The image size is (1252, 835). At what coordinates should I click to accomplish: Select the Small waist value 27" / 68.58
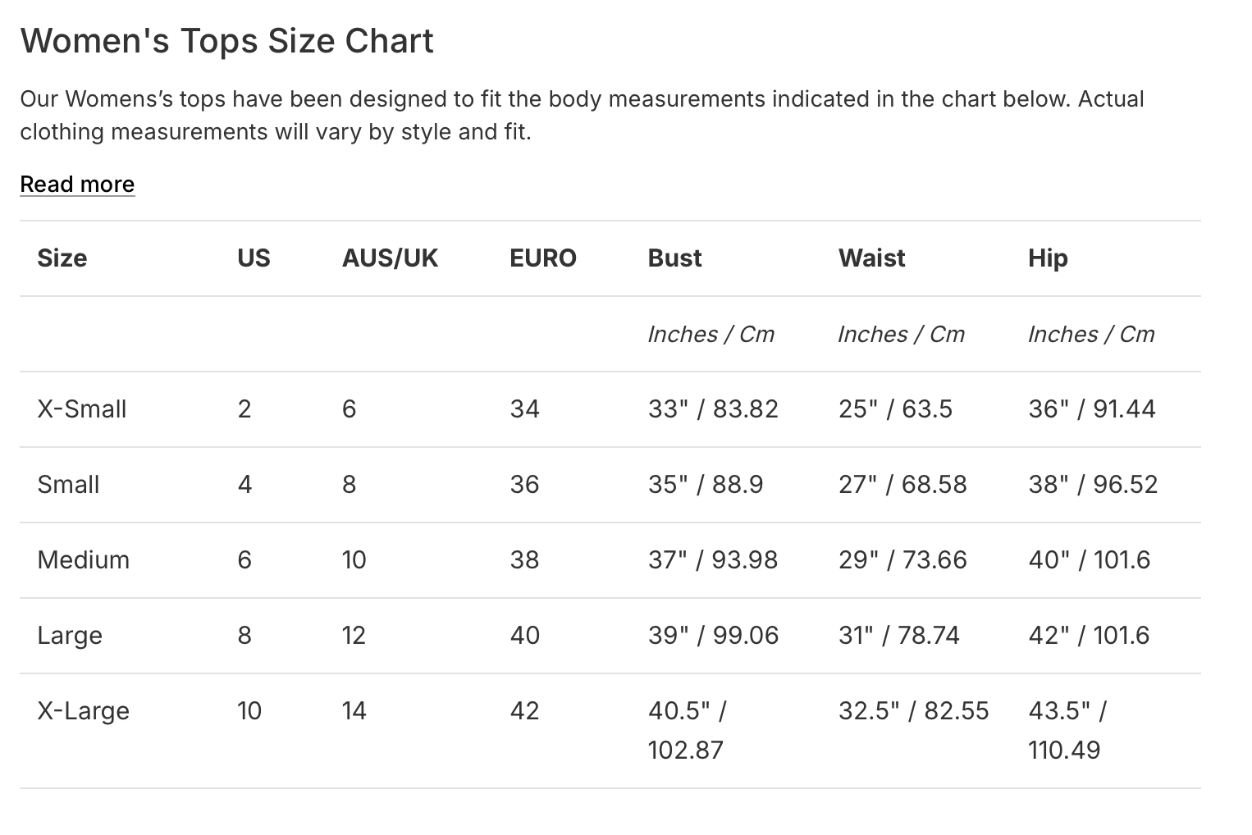pos(902,485)
